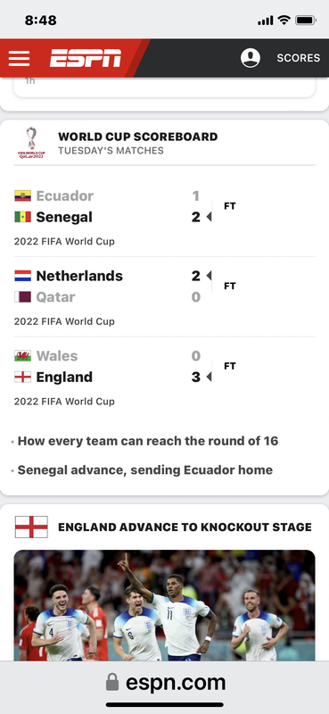Select the Ecuador flag icon

coord(23,195)
